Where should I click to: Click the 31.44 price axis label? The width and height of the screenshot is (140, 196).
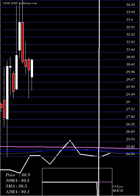(130, 50)
